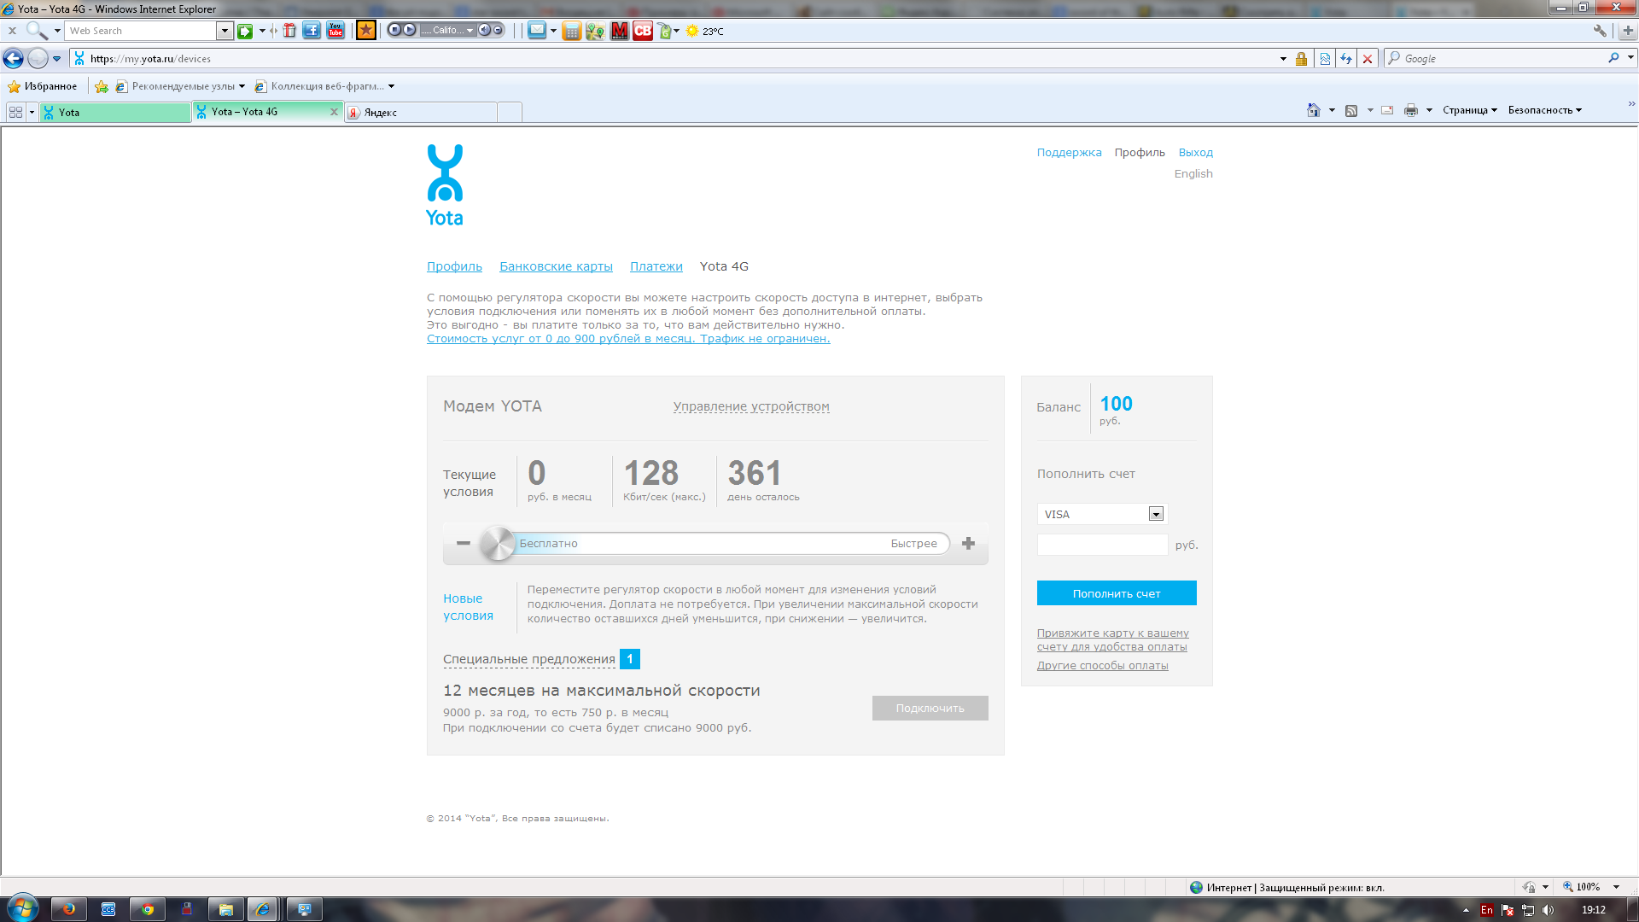Expand Специальные предложения section
1639x922 pixels.
(x=529, y=659)
